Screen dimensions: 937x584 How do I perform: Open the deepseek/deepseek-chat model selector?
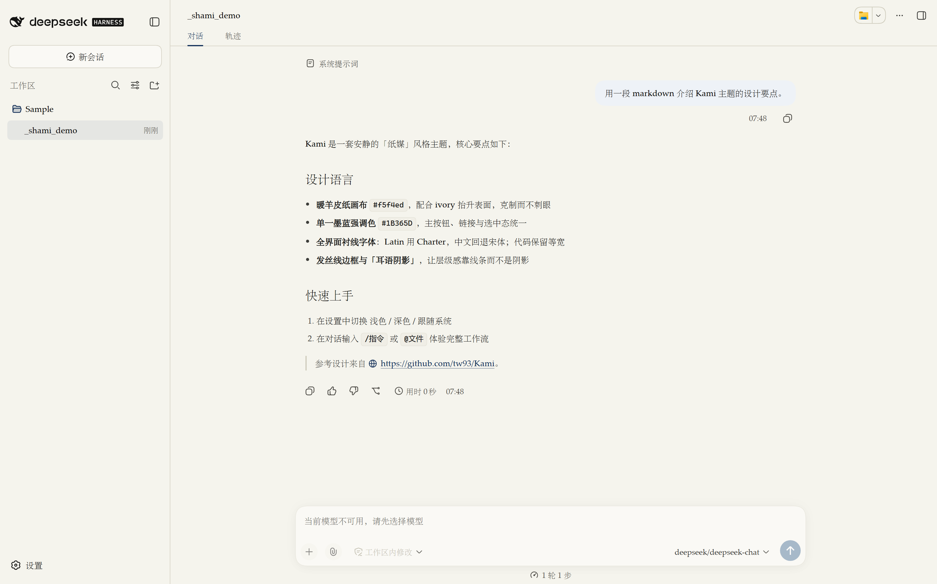(x=722, y=552)
